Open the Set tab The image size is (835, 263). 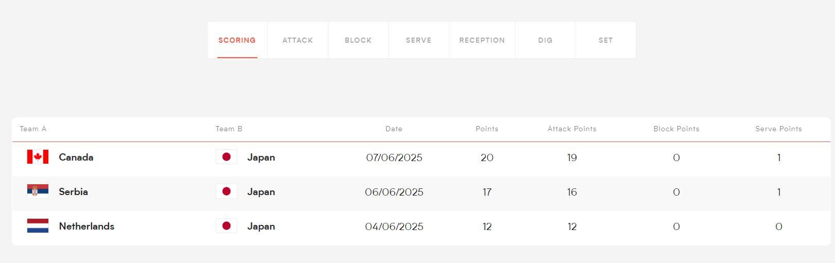coord(605,40)
